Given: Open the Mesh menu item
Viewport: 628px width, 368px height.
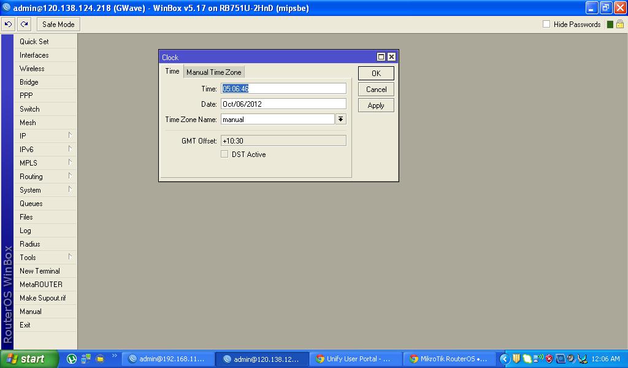Looking at the screenshot, I should [45, 123].
